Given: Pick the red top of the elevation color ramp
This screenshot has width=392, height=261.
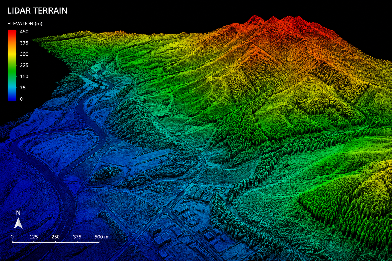Looking at the screenshot, I should pos(12,32).
